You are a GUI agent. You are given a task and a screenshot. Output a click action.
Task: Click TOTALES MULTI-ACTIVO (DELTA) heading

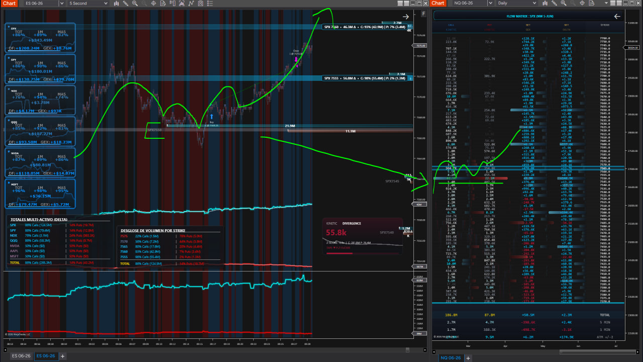pos(39,220)
